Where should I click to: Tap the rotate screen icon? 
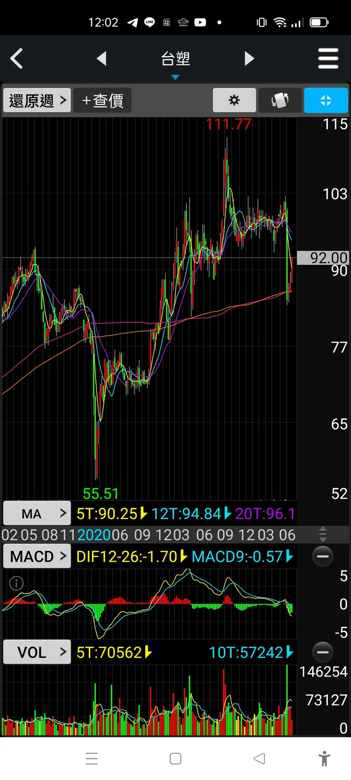280,100
